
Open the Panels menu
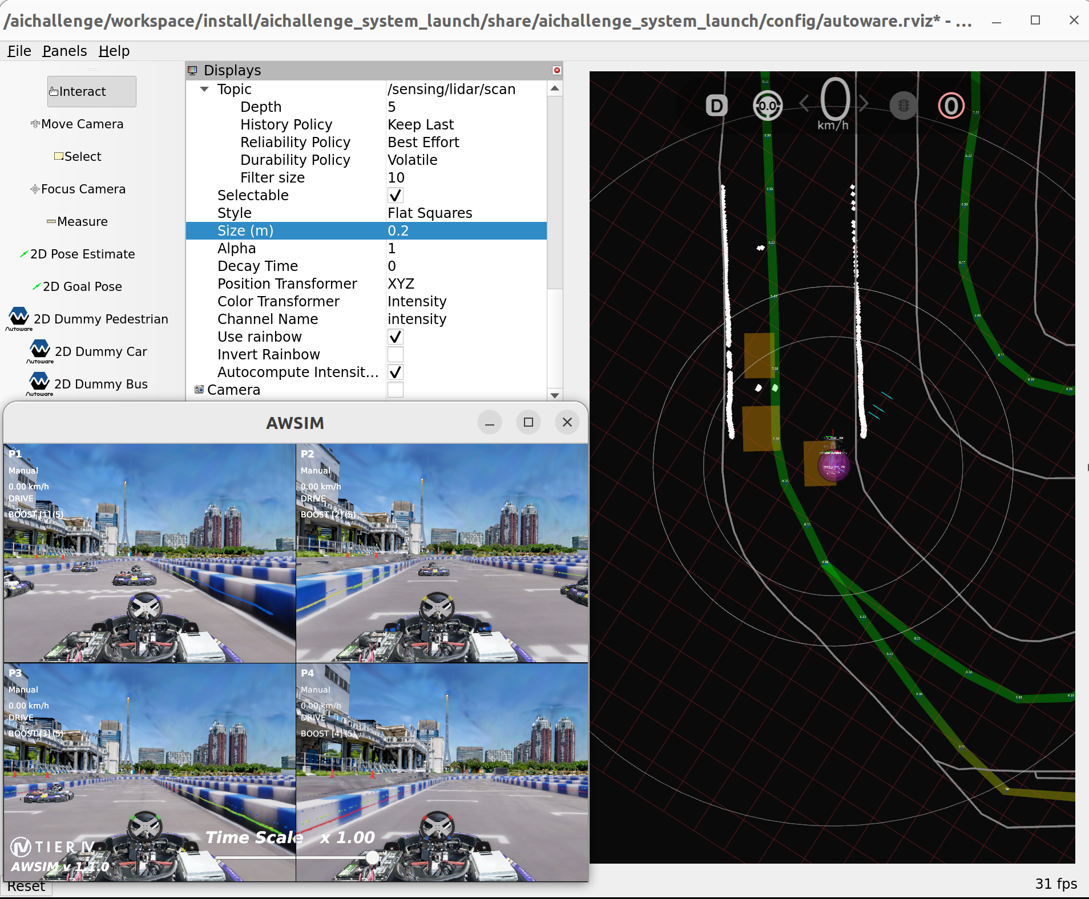pyautogui.click(x=64, y=51)
